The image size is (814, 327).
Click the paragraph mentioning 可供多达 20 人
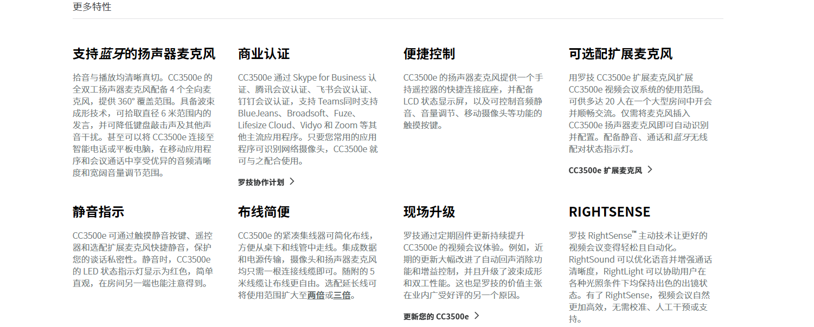(x=640, y=113)
